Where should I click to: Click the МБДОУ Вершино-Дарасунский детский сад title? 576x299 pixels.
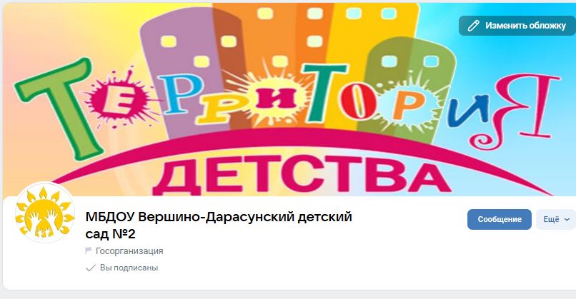point(219,225)
